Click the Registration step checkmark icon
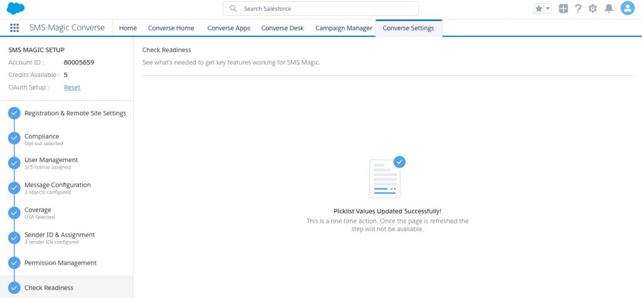Viewport: 642px width, 298px height. point(14,113)
